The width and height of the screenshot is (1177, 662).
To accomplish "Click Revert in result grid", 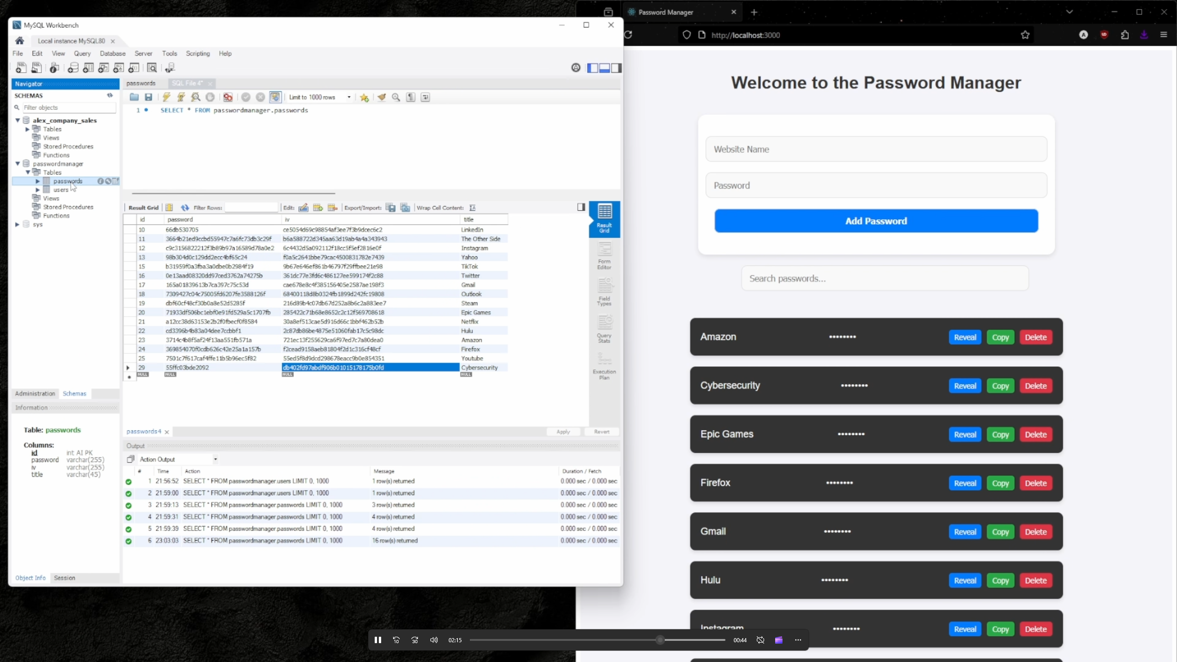I will (x=601, y=432).
